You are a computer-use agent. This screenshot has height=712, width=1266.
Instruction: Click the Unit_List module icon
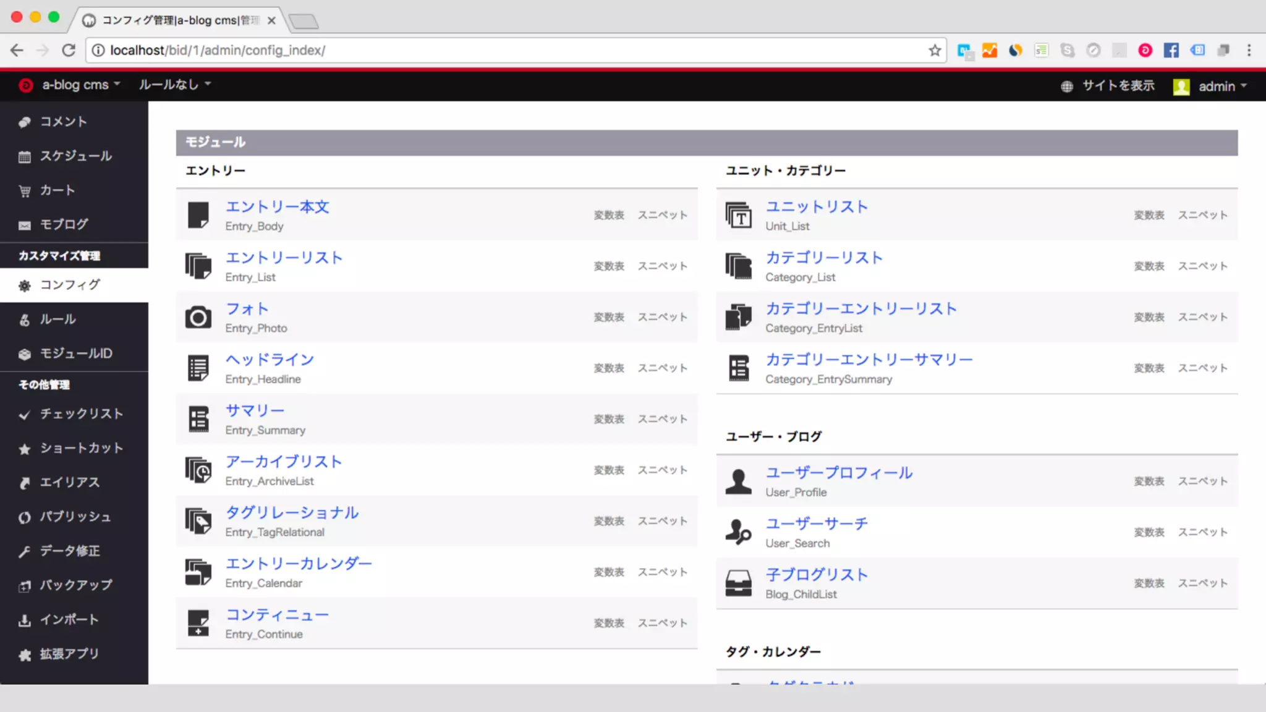click(738, 215)
